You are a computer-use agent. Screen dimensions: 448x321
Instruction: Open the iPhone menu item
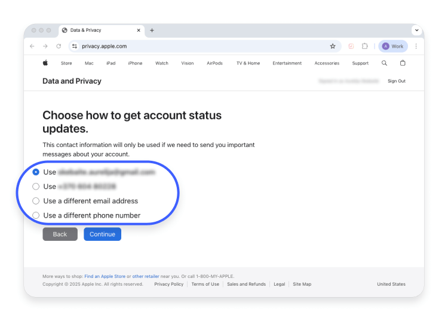(135, 63)
